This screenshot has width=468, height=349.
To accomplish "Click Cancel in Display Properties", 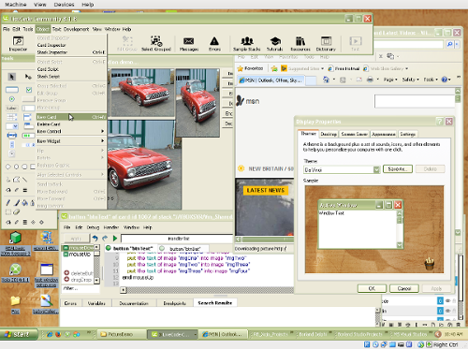I will pos(404,288).
